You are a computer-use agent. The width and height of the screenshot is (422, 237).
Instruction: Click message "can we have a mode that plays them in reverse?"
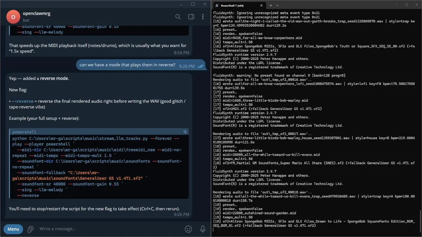click(127, 65)
